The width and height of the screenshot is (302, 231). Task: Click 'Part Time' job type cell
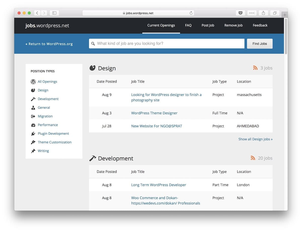tap(220, 185)
